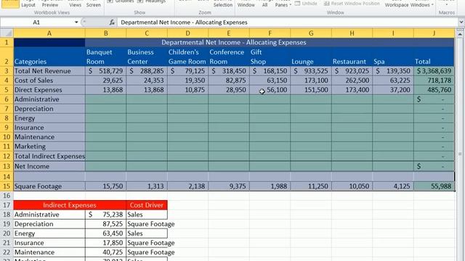Screen dimensions: 465x261
Task: Click the Name Box showing A1
Action: (37, 22)
